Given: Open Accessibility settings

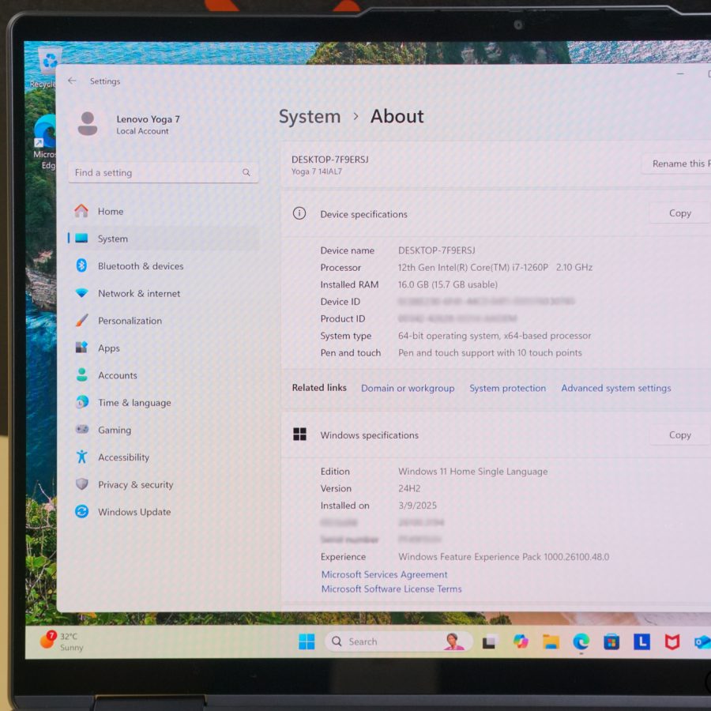Looking at the screenshot, I should 164,457.
